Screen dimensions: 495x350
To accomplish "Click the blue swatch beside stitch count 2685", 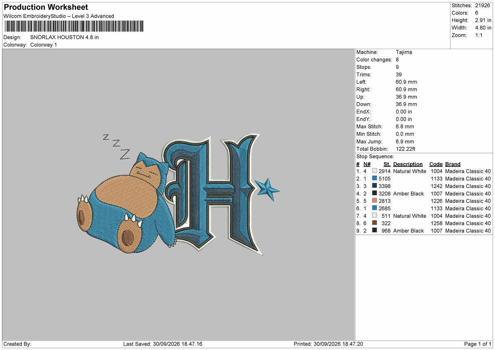I will point(375,208).
